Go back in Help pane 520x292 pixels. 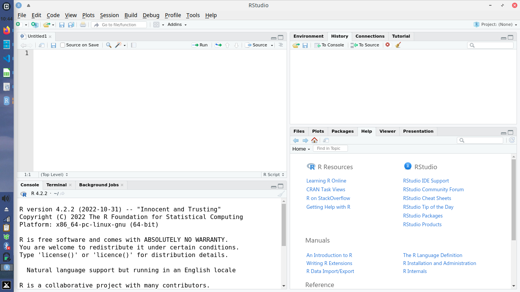pyautogui.click(x=296, y=140)
